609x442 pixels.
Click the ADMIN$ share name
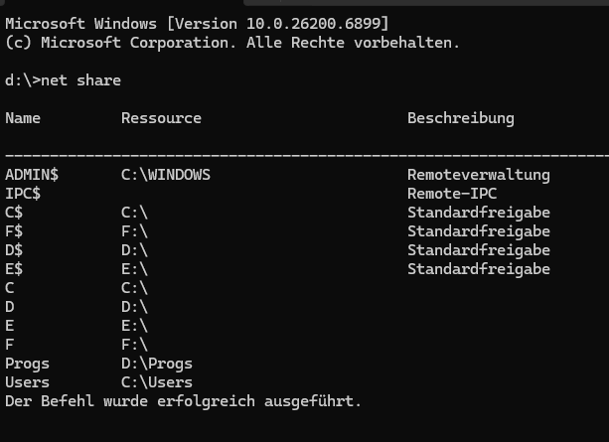pyautogui.click(x=32, y=175)
